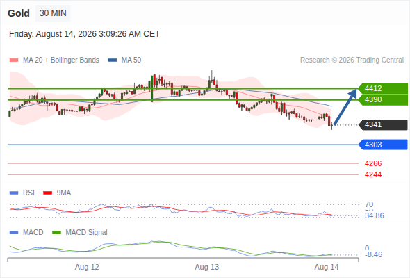The image size is (410, 278).
Task: Select the 4412 resistance price tag
Action: click(x=383, y=88)
